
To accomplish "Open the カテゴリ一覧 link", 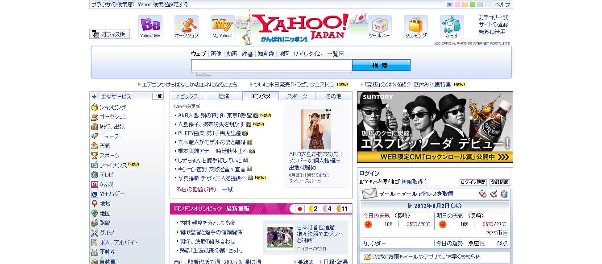I will [494, 17].
